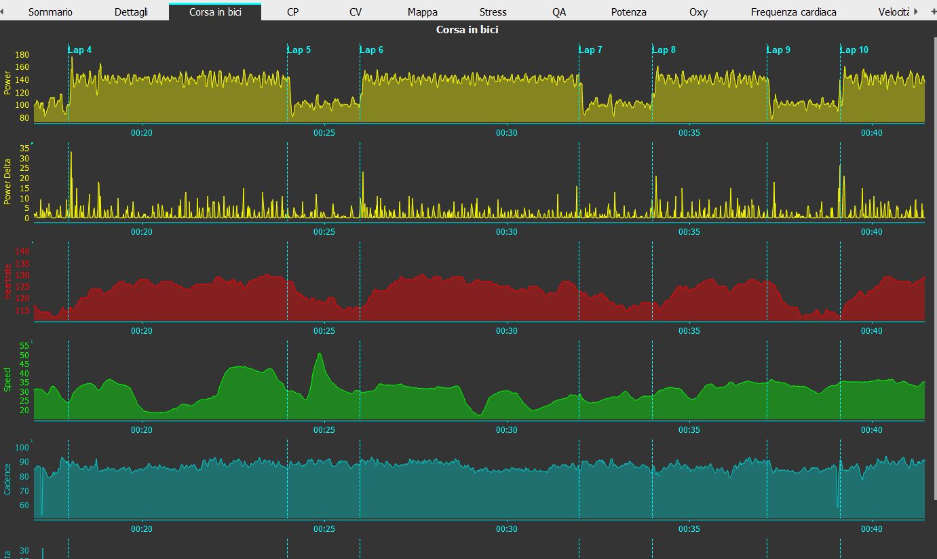
Task: Click the Lap 4 marker label
Action: (80, 50)
